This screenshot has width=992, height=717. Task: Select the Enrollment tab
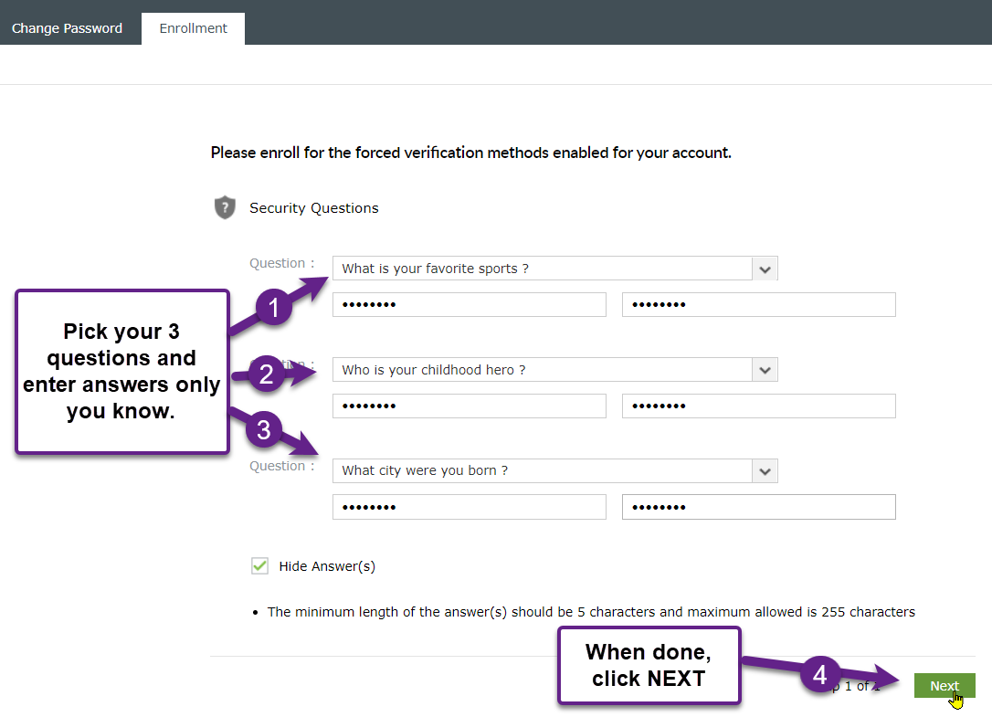pyautogui.click(x=193, y=28)
